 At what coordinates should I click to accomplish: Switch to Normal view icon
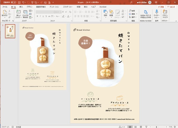130,127
